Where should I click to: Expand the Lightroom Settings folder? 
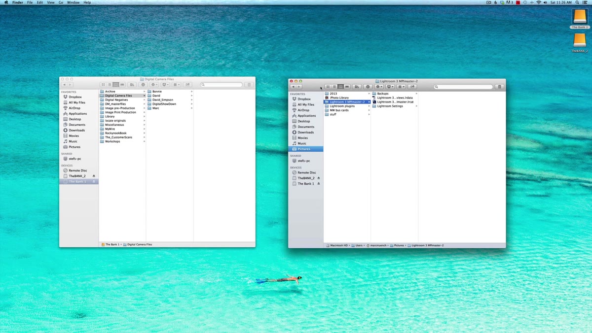(x=416, y=106)
